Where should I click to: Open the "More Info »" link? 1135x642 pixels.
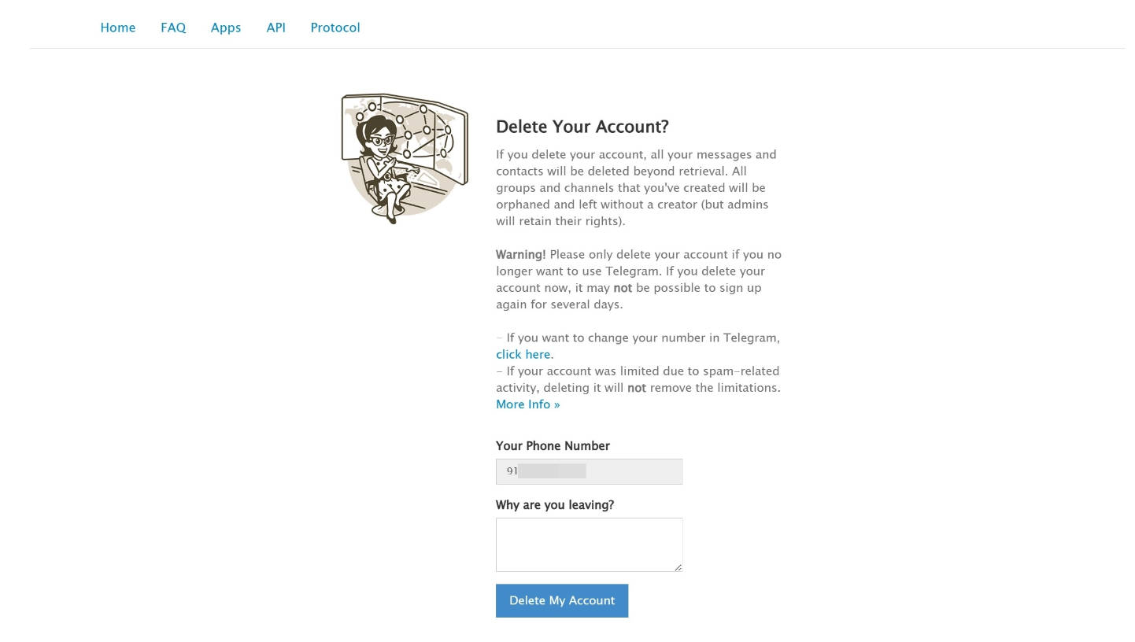[527, 404]
